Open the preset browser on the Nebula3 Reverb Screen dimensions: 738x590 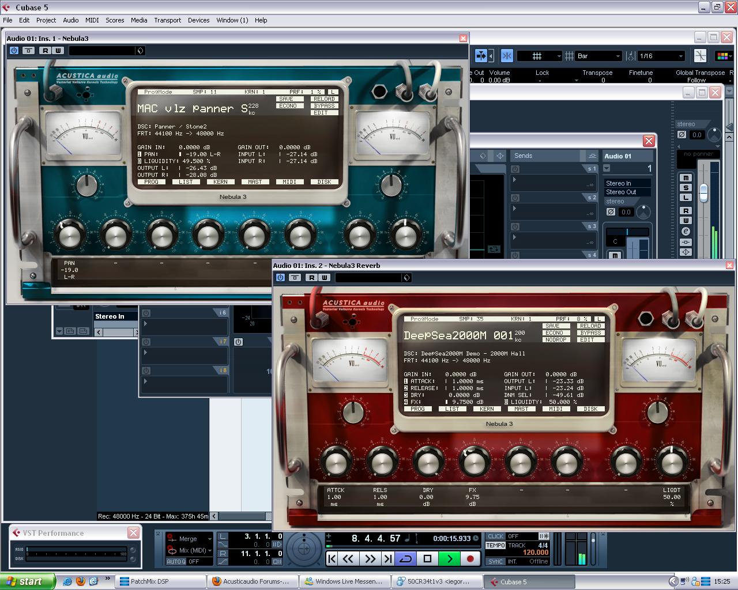click(x=407, y=277)
